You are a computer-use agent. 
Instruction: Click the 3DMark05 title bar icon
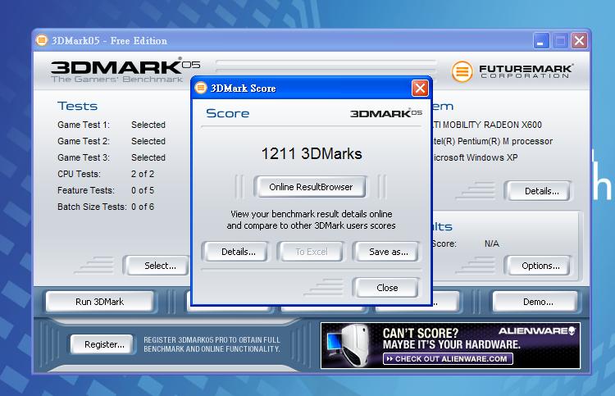coord(42,40)
